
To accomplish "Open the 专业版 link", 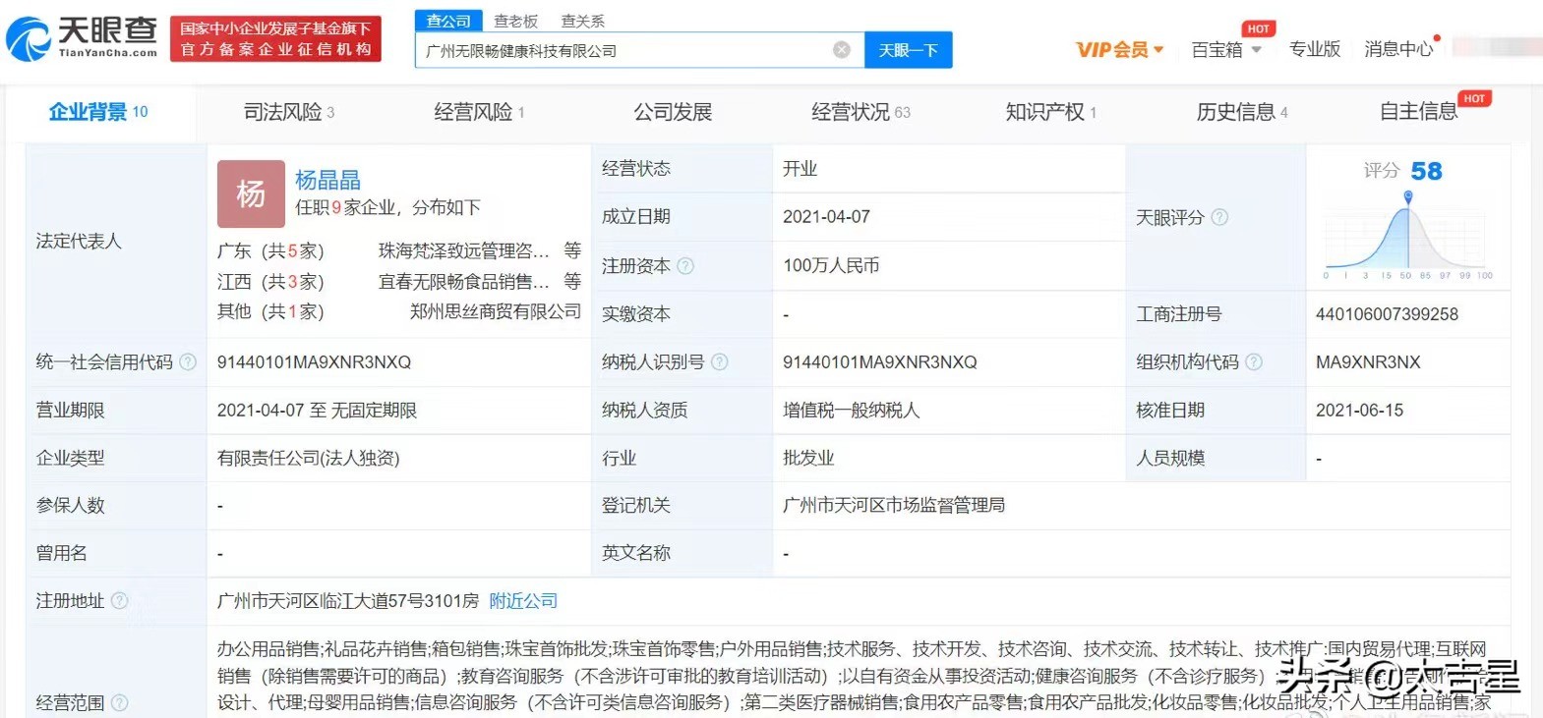I will (1315, 49).
